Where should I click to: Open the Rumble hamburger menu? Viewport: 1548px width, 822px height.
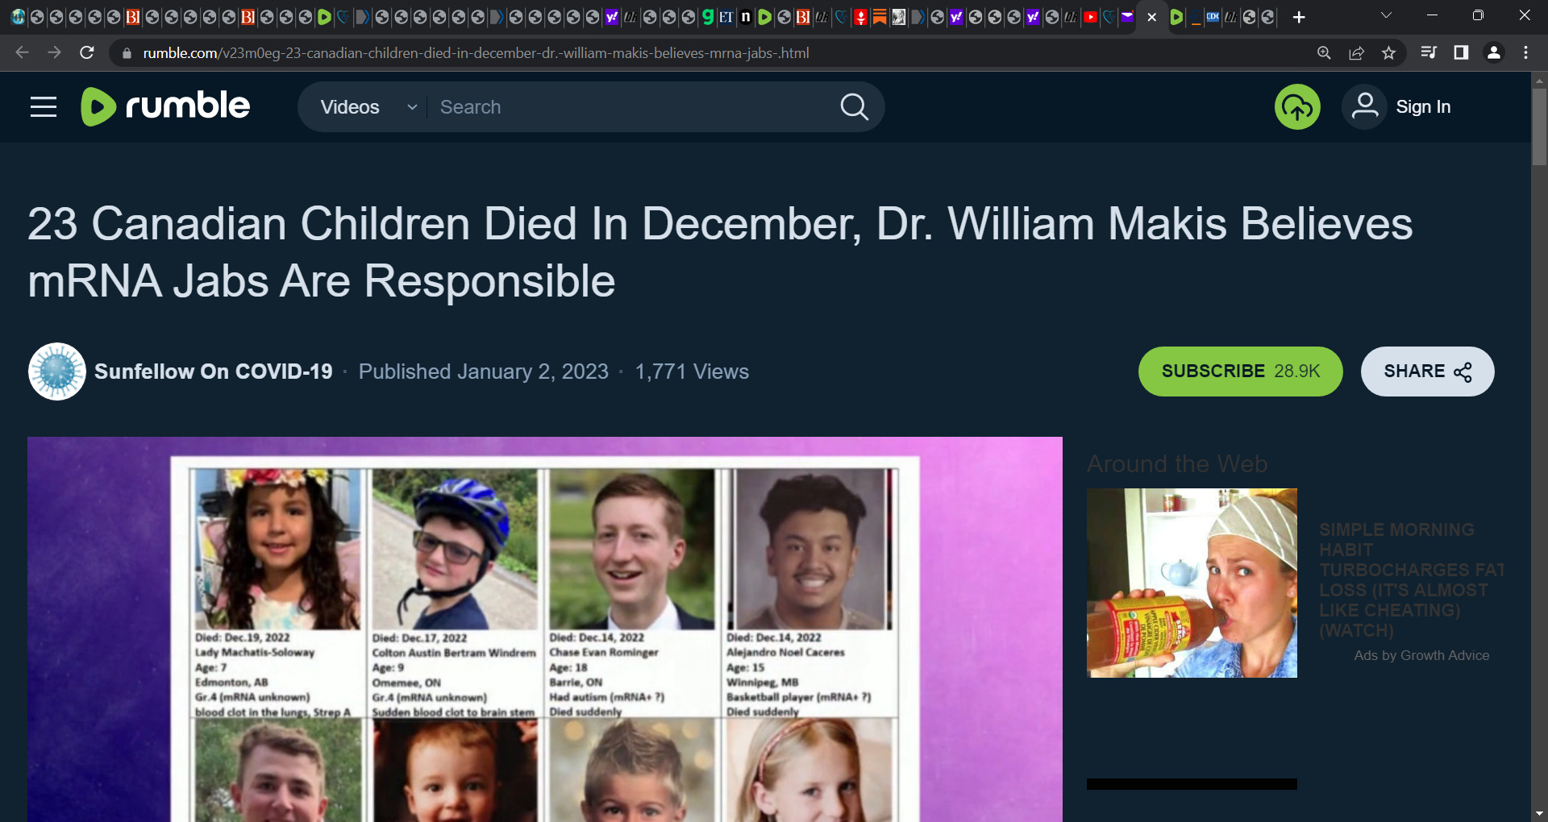tap(44, 107)
